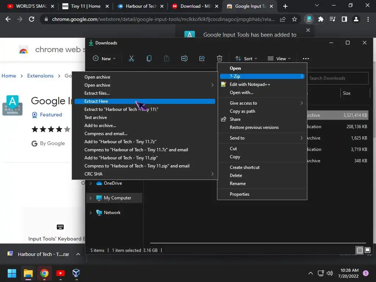Screen dimensions: 376x282
Task: Switch to details view icon in status bar
Action: click(359, 250)
